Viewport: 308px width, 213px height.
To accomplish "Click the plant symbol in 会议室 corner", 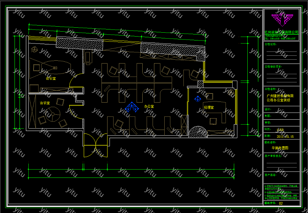I will click(x=35, y=49).
